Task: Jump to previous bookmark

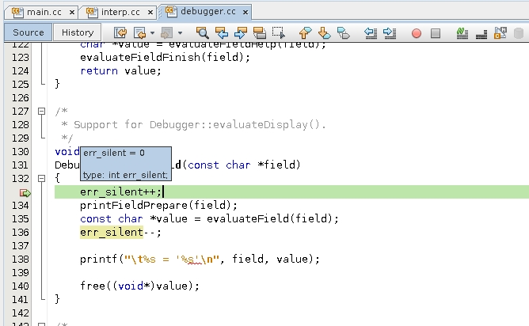Action: pyautogui.click(x=305, y=32)
